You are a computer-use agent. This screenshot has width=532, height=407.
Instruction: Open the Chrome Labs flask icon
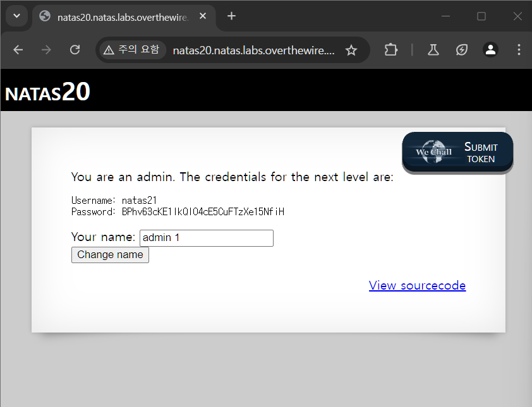(x=433, y=50)
